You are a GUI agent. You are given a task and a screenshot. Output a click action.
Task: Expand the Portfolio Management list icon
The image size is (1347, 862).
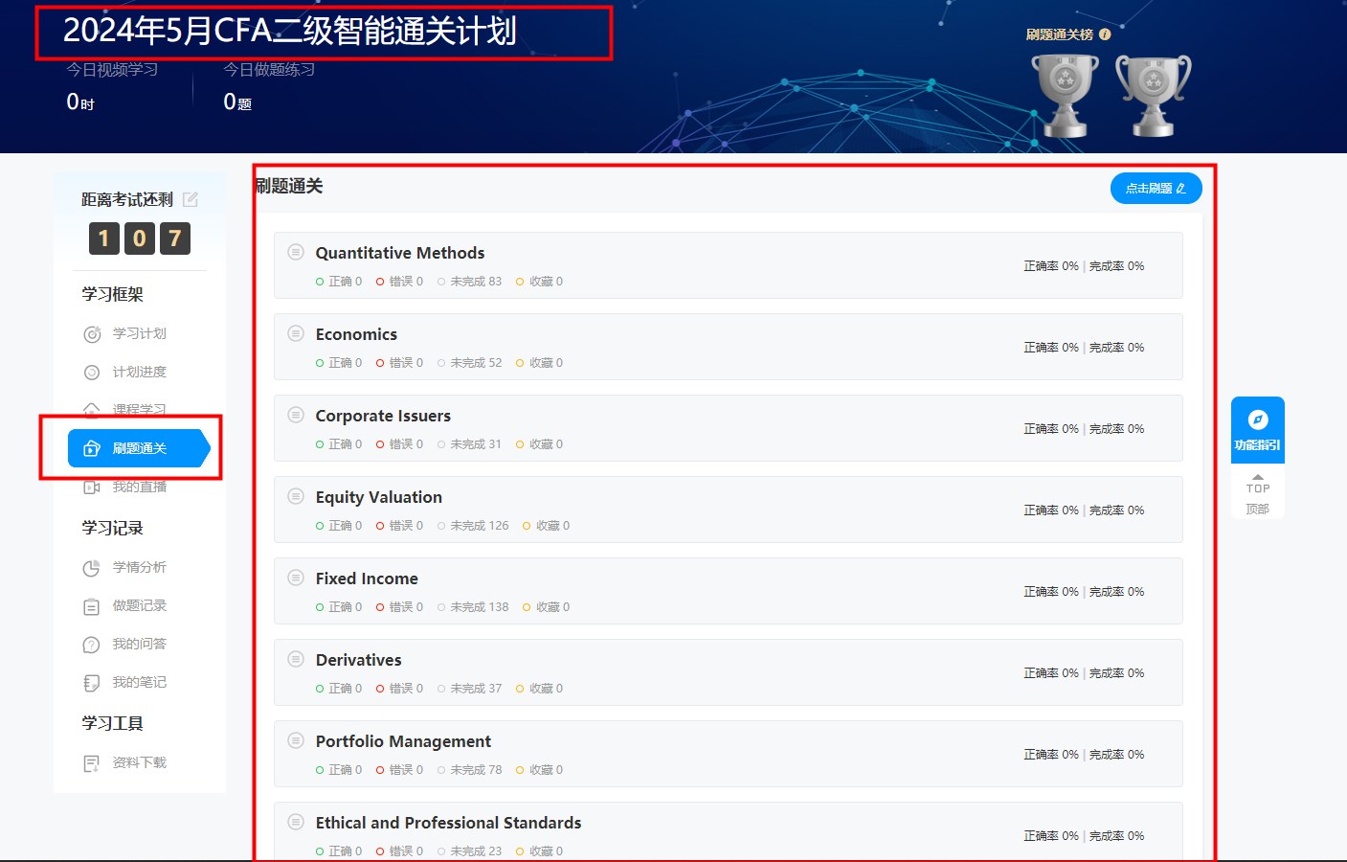coord(296,740)
